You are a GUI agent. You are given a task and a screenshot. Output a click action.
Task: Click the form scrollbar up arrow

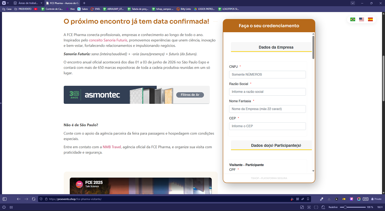pyautogui.click(x=313, y=34)
